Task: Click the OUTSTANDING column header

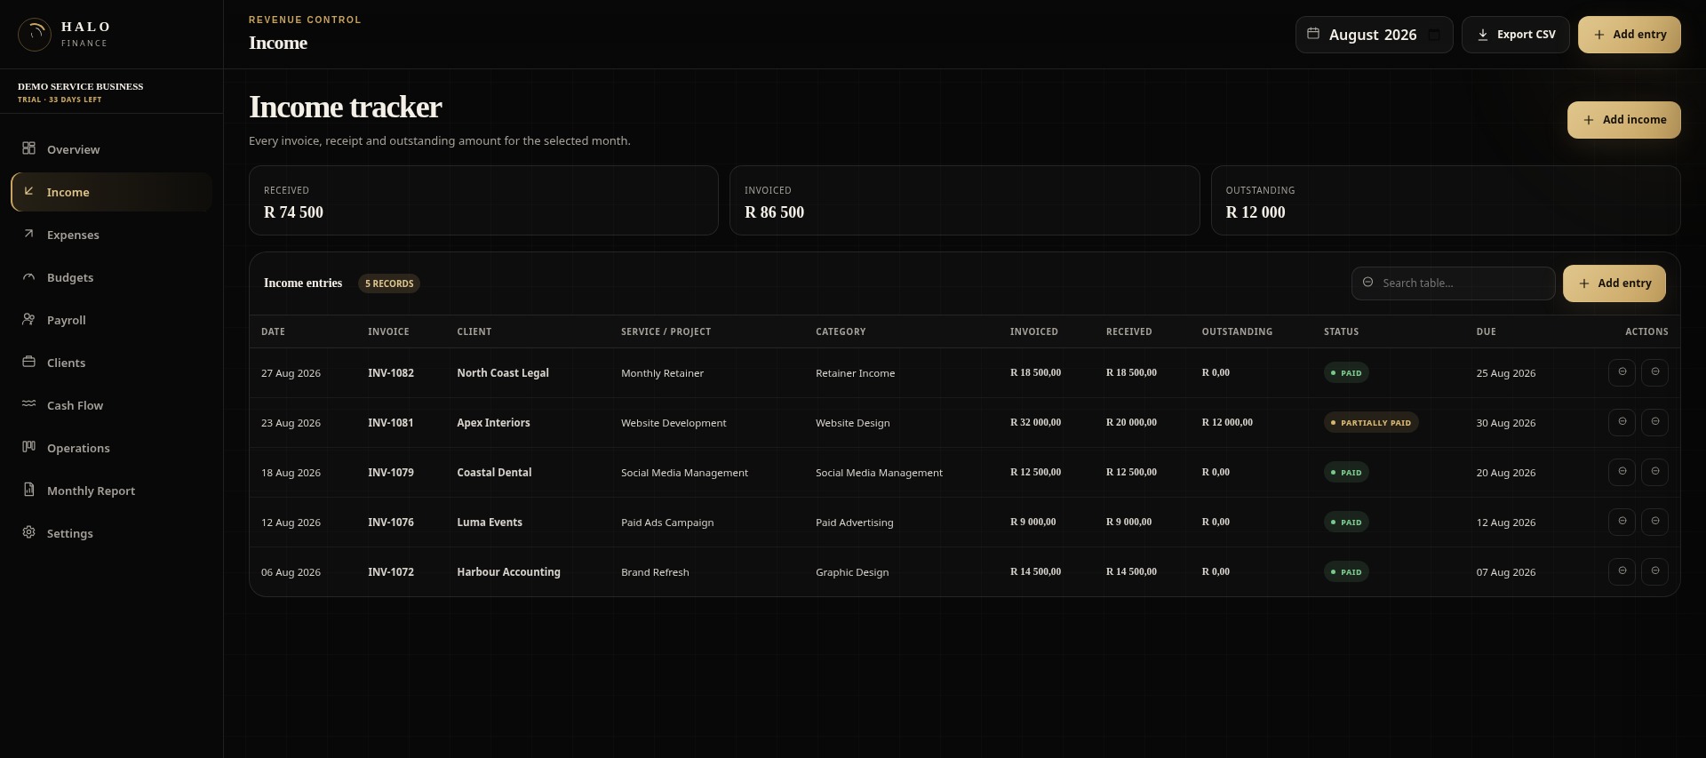Action: [1237, 331]
